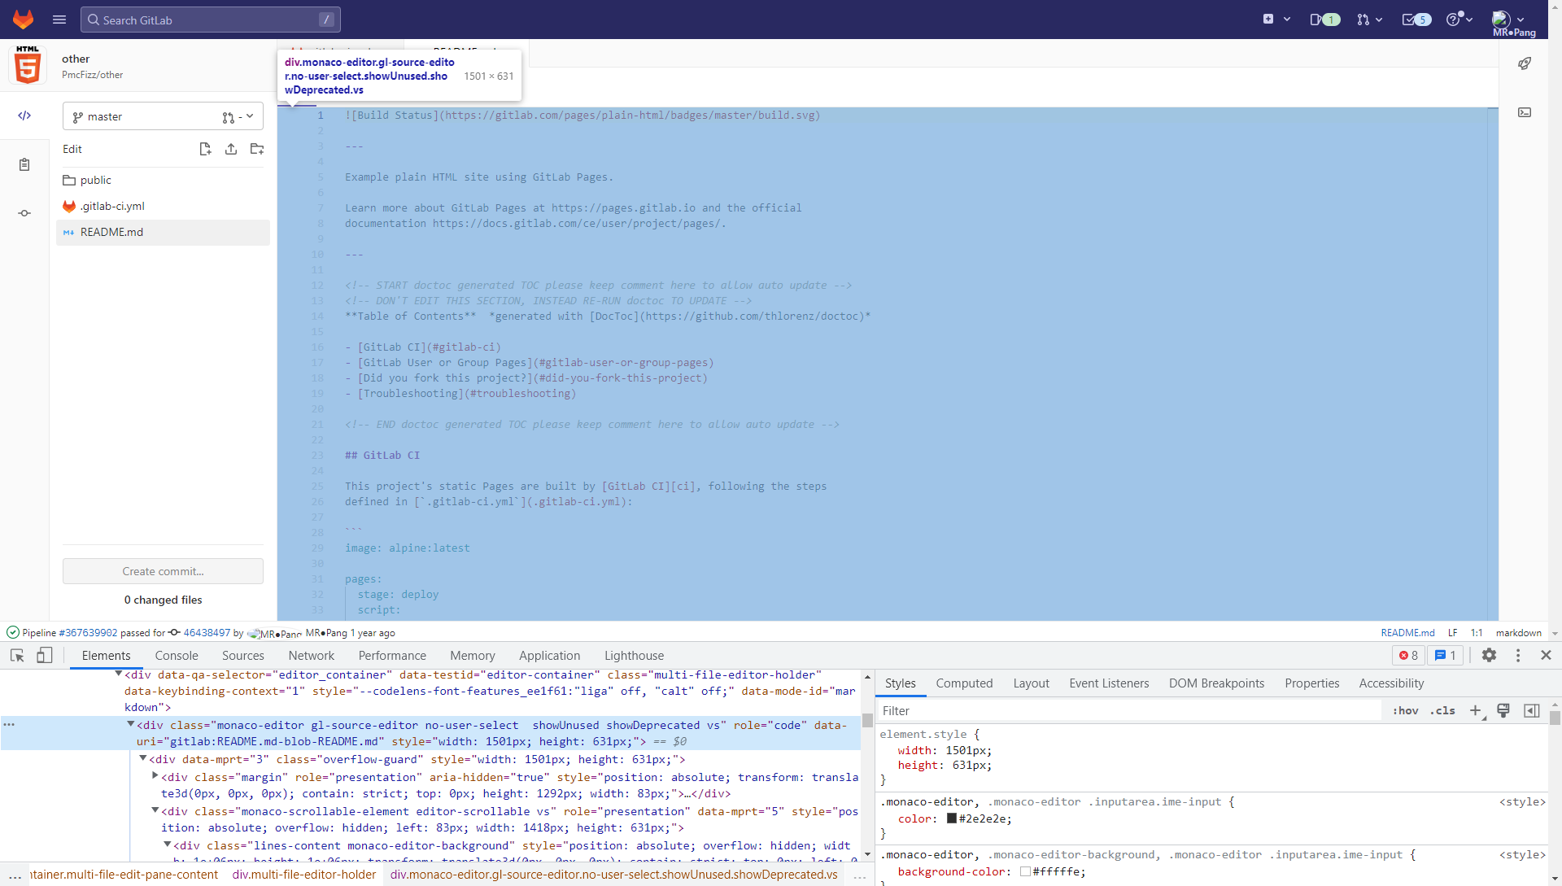The image size is (1562, 886).
Task: Toggle the device toolbar icon in DevTools
Action: (x=45, y=656)
